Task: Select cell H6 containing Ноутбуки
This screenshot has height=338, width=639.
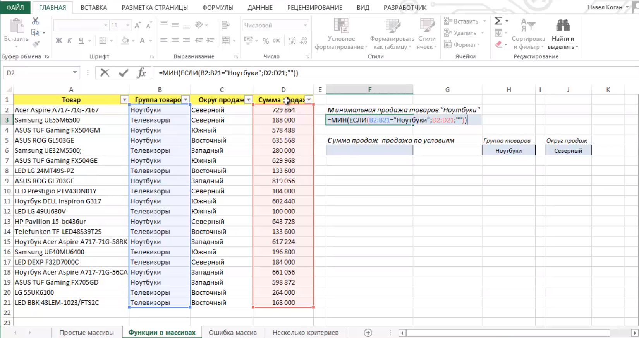Action: click(508, 150)
